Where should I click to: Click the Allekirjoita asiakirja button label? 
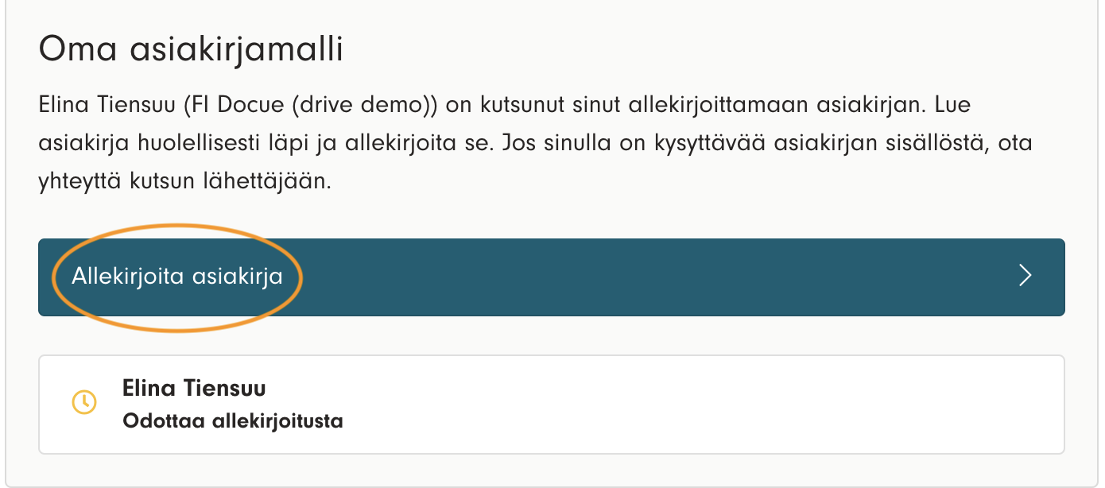177,277
